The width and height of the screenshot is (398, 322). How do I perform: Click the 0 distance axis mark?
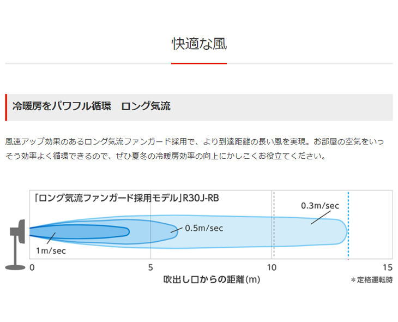[32, 267]
